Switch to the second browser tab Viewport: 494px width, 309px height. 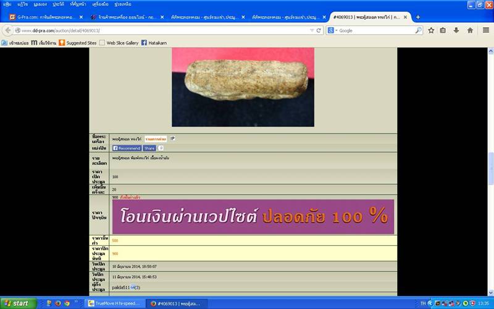coord(127,17)
